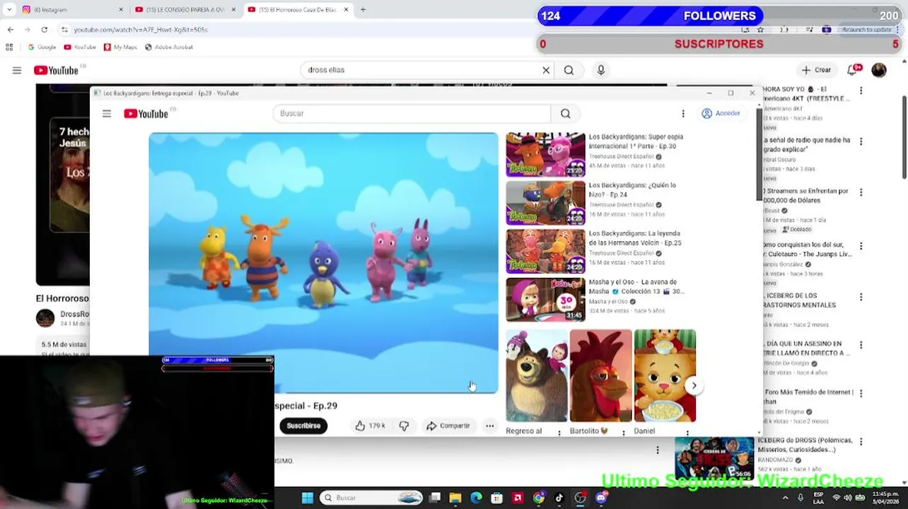Open Discord from the taskbar

(600, 498)
